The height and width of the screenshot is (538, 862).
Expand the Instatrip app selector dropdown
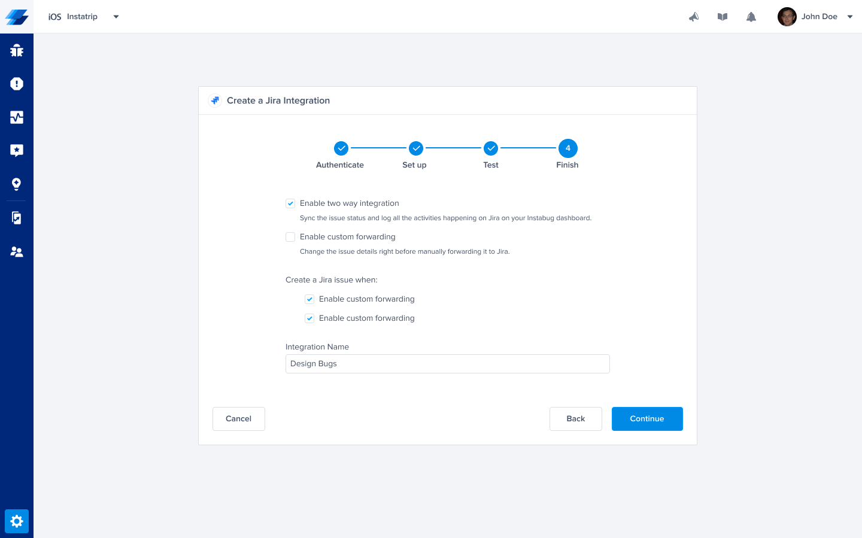(x=116, y=17)
